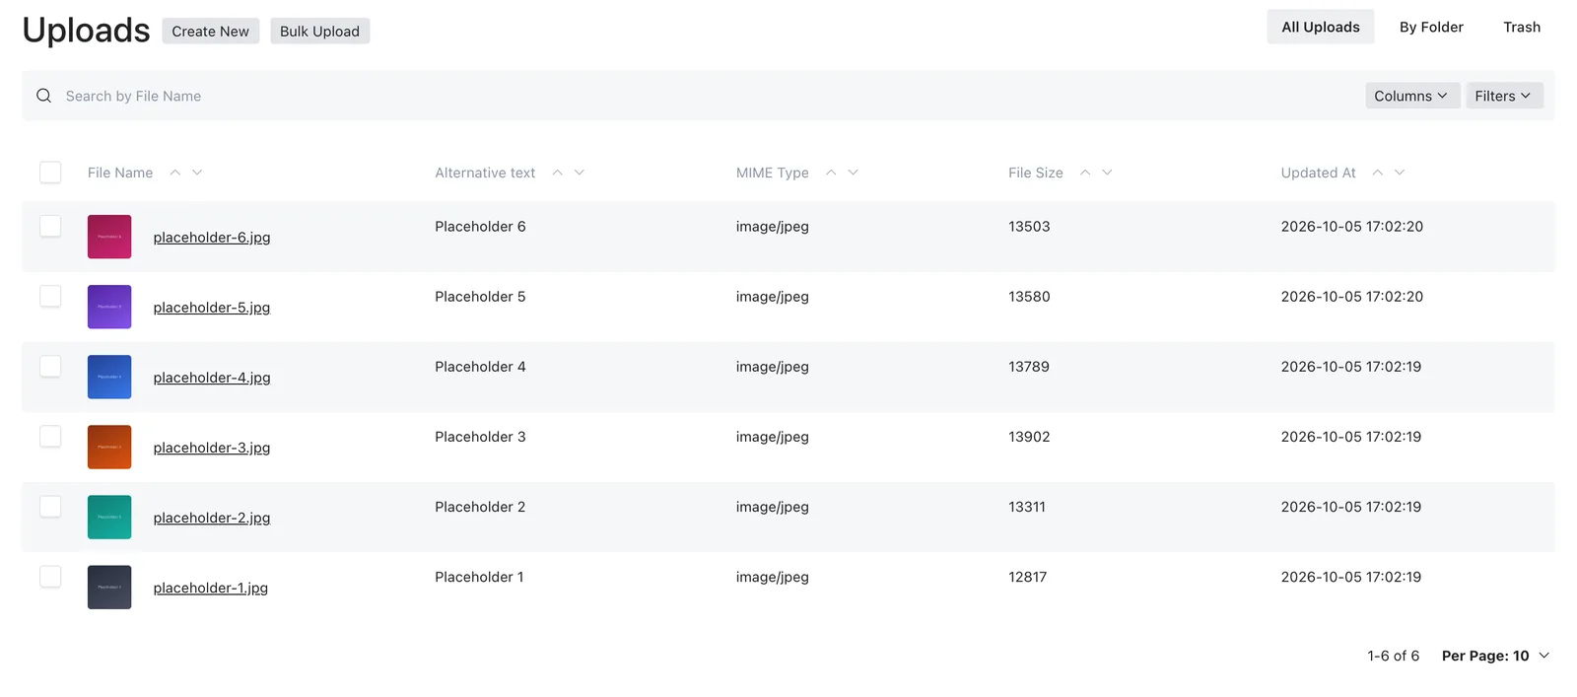Screen dimensions: 1577x697
Task: Open the Columns dropdown
Action: pyautogui.click(x=1412, y=96)
